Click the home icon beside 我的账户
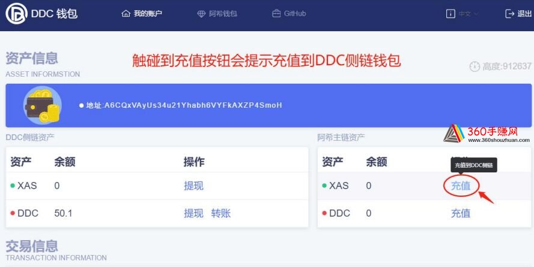 coord(126,14)
